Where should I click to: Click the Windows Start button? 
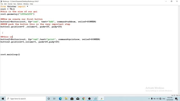pyautogui.click(x=3, y=98)
